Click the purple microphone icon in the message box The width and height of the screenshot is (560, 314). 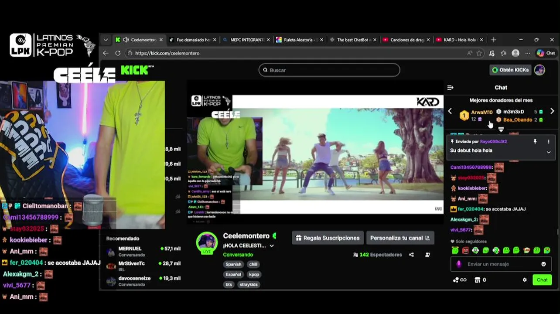(458, 264)
